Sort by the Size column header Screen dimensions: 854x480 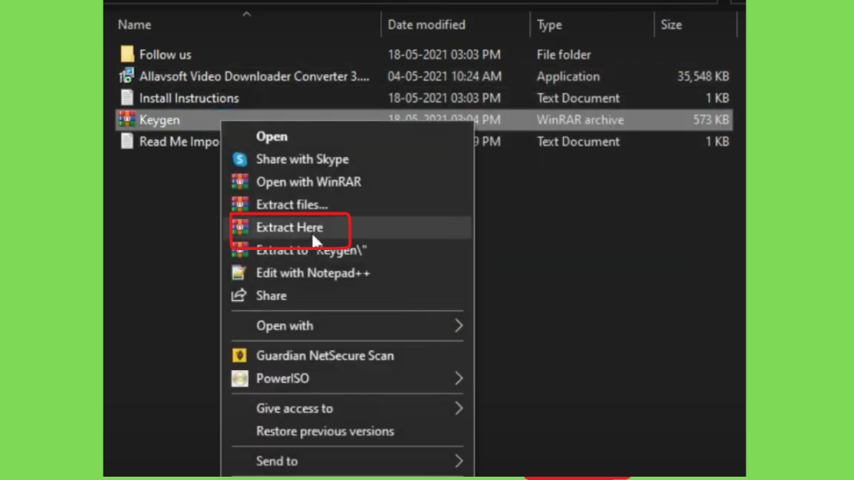(x=671, y=24)
